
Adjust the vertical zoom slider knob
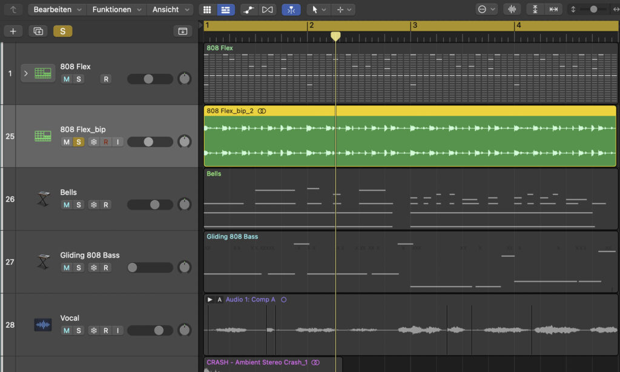click(593, 10)
